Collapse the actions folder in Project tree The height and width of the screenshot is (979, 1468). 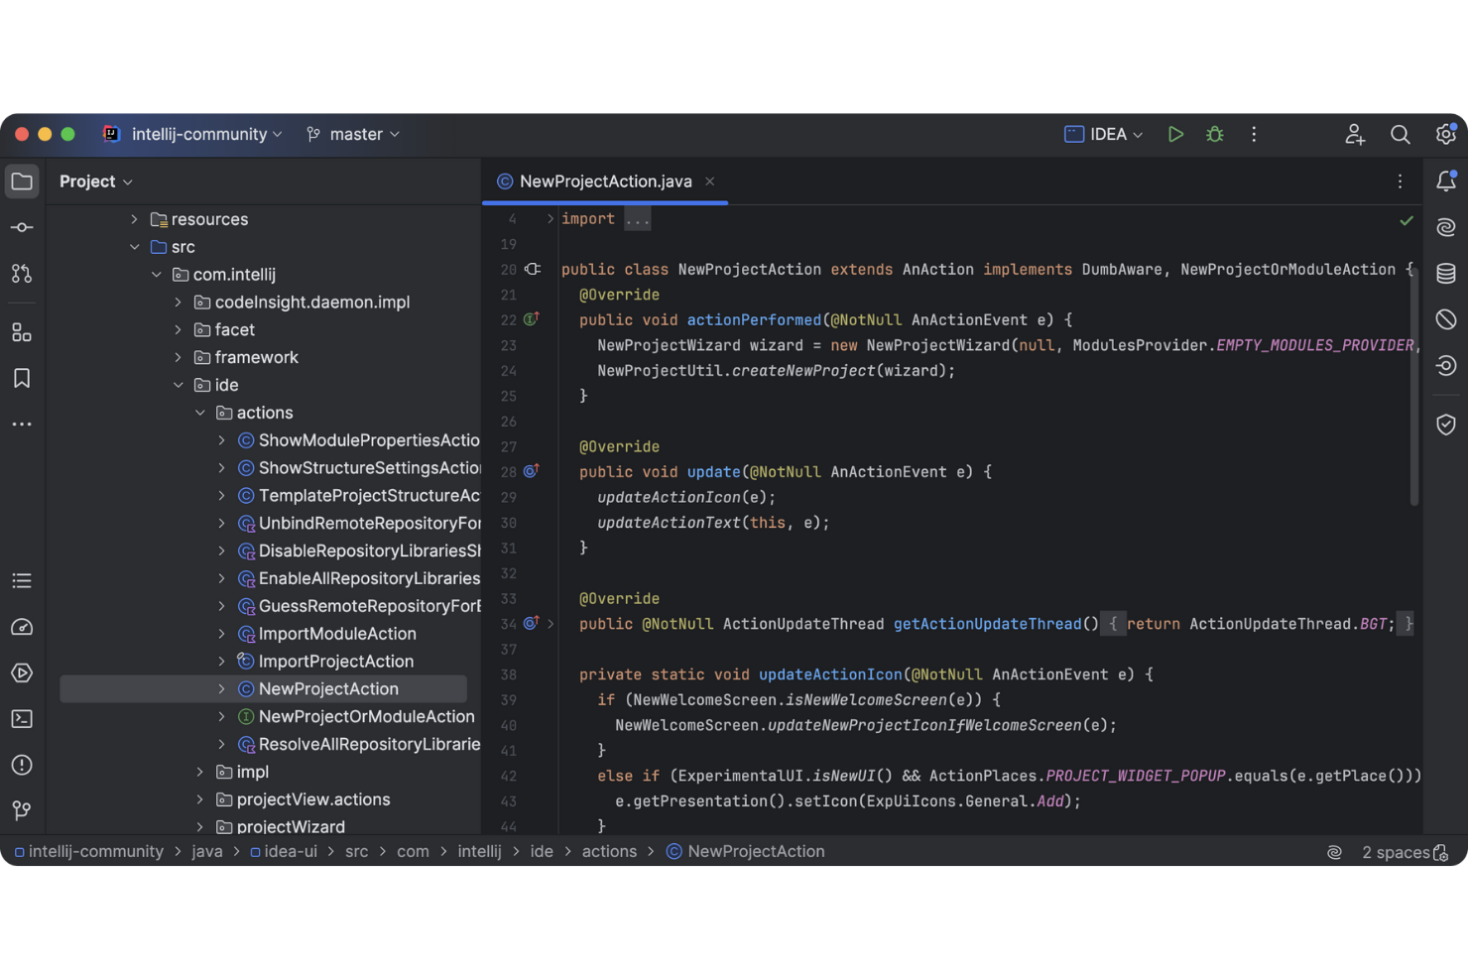201,413
